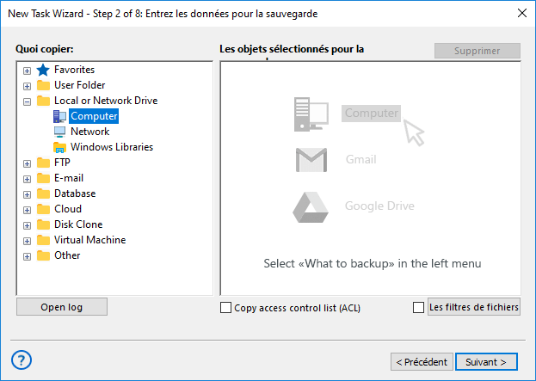This screenshot has height=381, width=536.
Task: Select the E-mail tree item
Action: [69, 178]
